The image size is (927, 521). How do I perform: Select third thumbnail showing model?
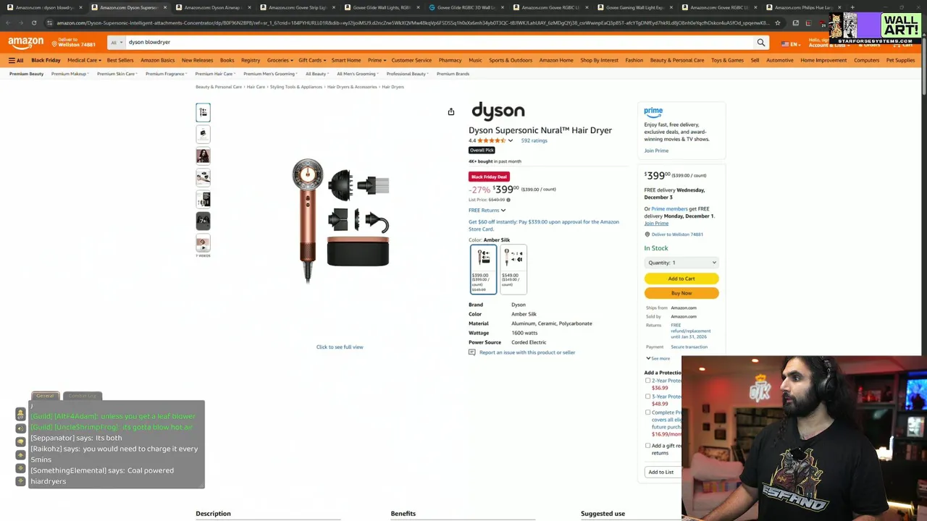(203, 156)
